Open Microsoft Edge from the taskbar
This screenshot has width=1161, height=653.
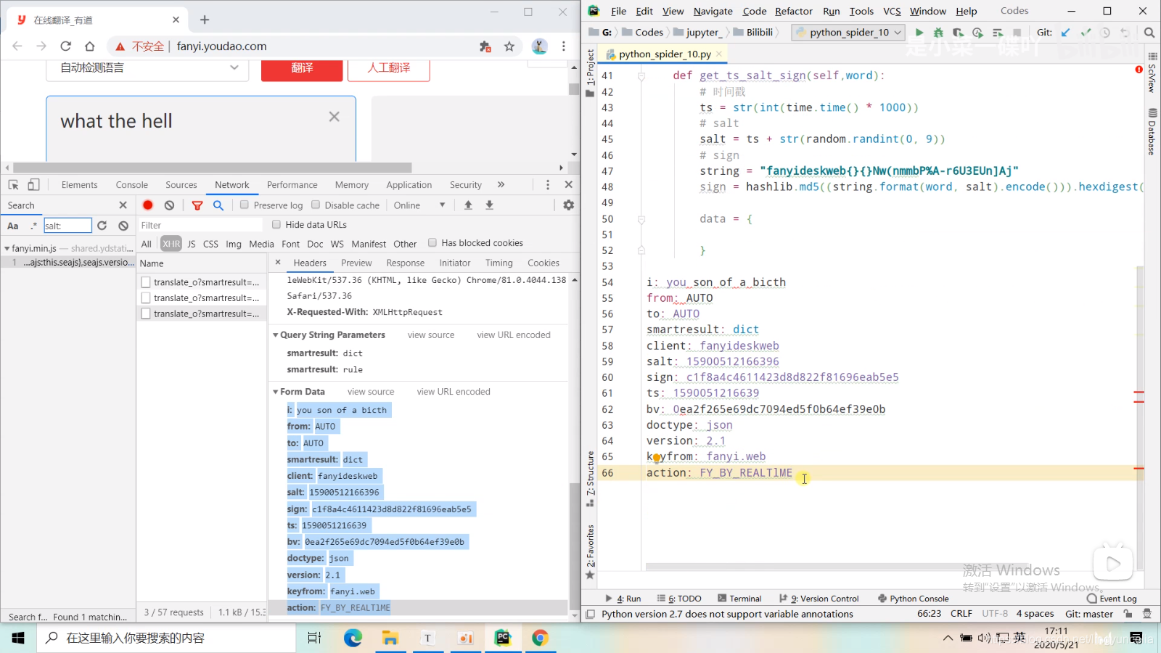pyautogui.click(x=353, y=638)
